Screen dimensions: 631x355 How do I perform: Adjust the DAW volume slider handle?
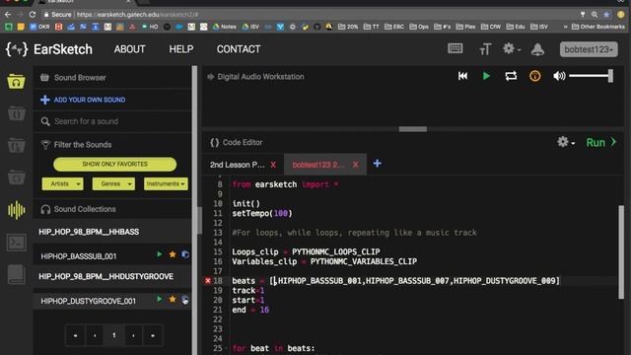tap(610, 76)
